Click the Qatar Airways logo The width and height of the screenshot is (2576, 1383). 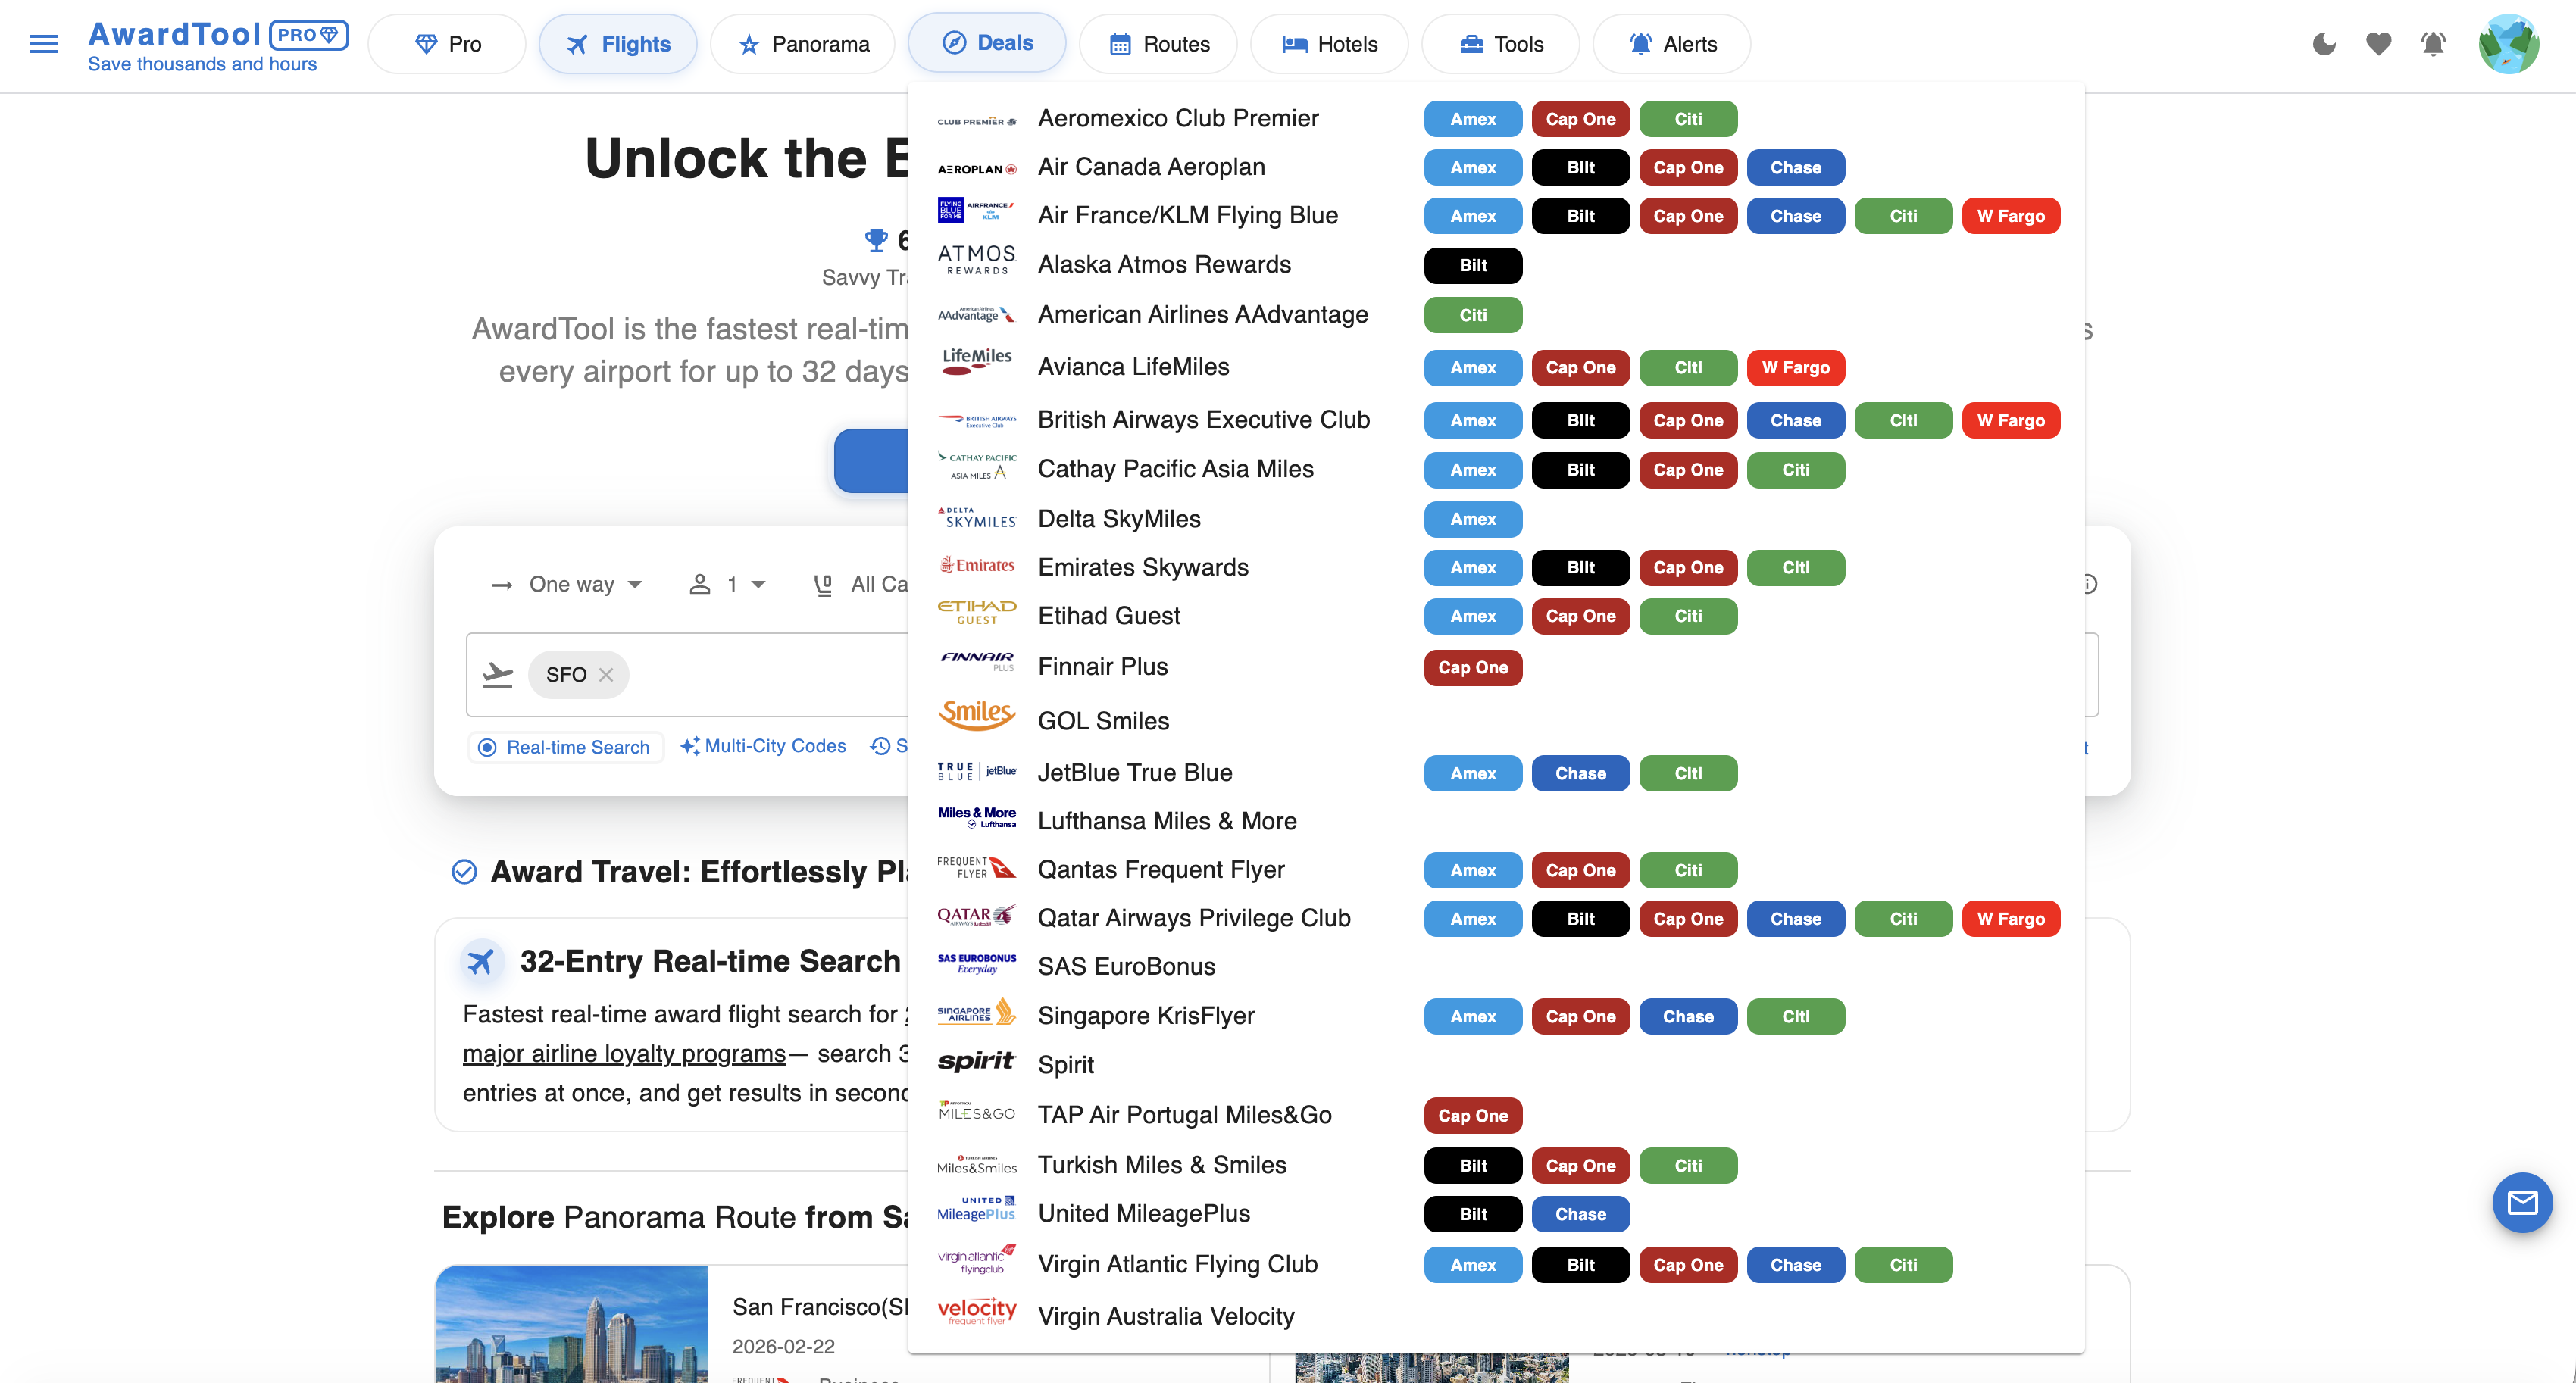(x=977, y=916)
